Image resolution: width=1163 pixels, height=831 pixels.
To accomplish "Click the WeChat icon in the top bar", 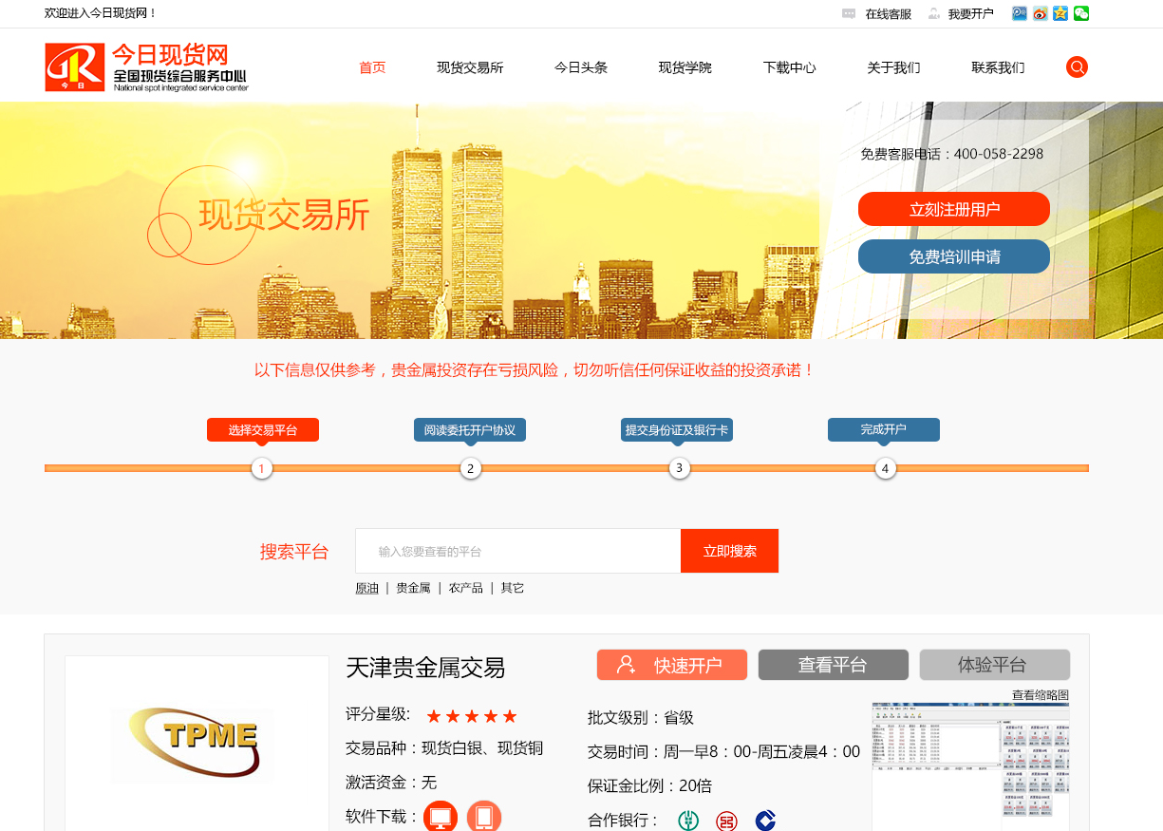I will click(x=1081, y=13).
